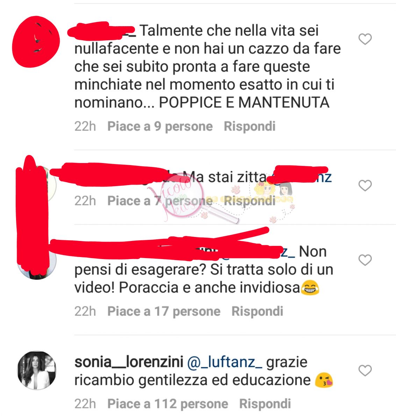The height and width of the screenshot is (419, 396).
Task: Reply to the "Ma stai zitta" comment
Action: 250,201
